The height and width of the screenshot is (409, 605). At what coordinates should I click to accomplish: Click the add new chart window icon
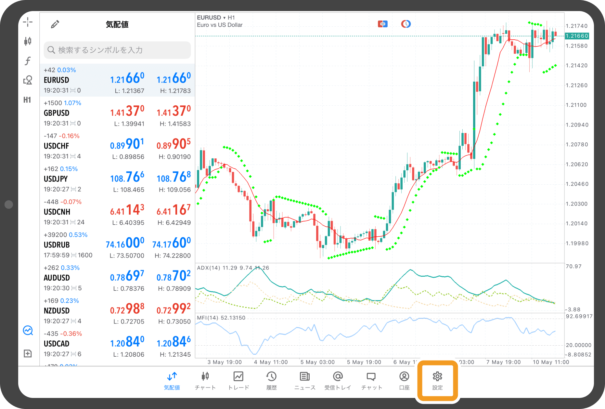pos(28,353)
